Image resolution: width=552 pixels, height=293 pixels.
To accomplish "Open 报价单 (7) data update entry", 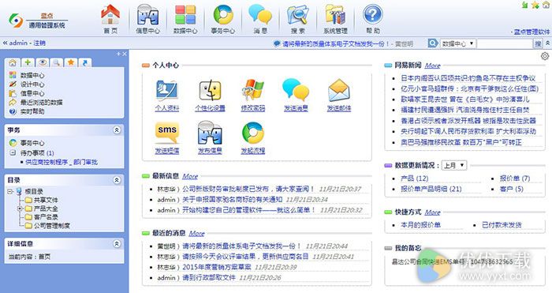I will click(515, 178).
